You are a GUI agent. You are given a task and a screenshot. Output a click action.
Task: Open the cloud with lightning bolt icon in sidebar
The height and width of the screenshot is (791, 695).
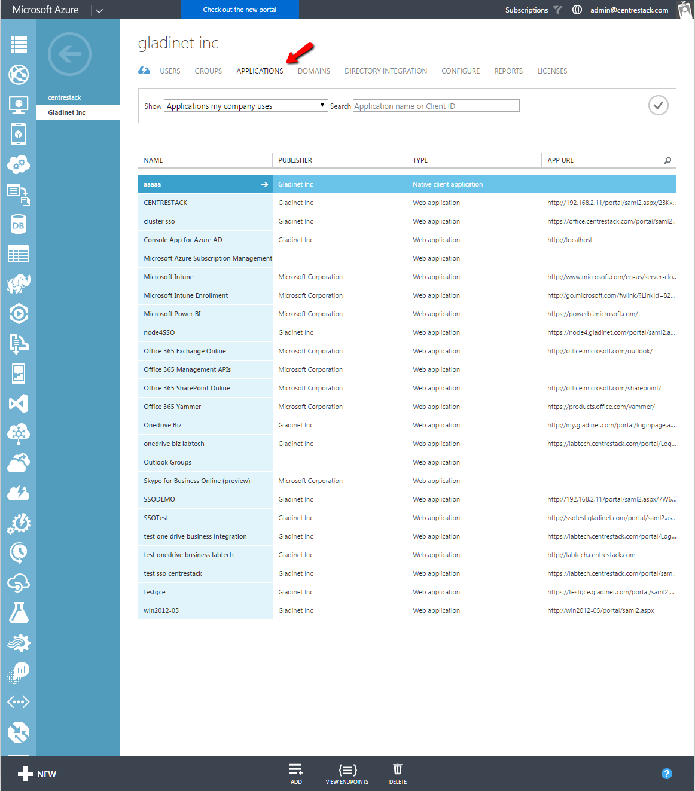(x=19, y=493)
